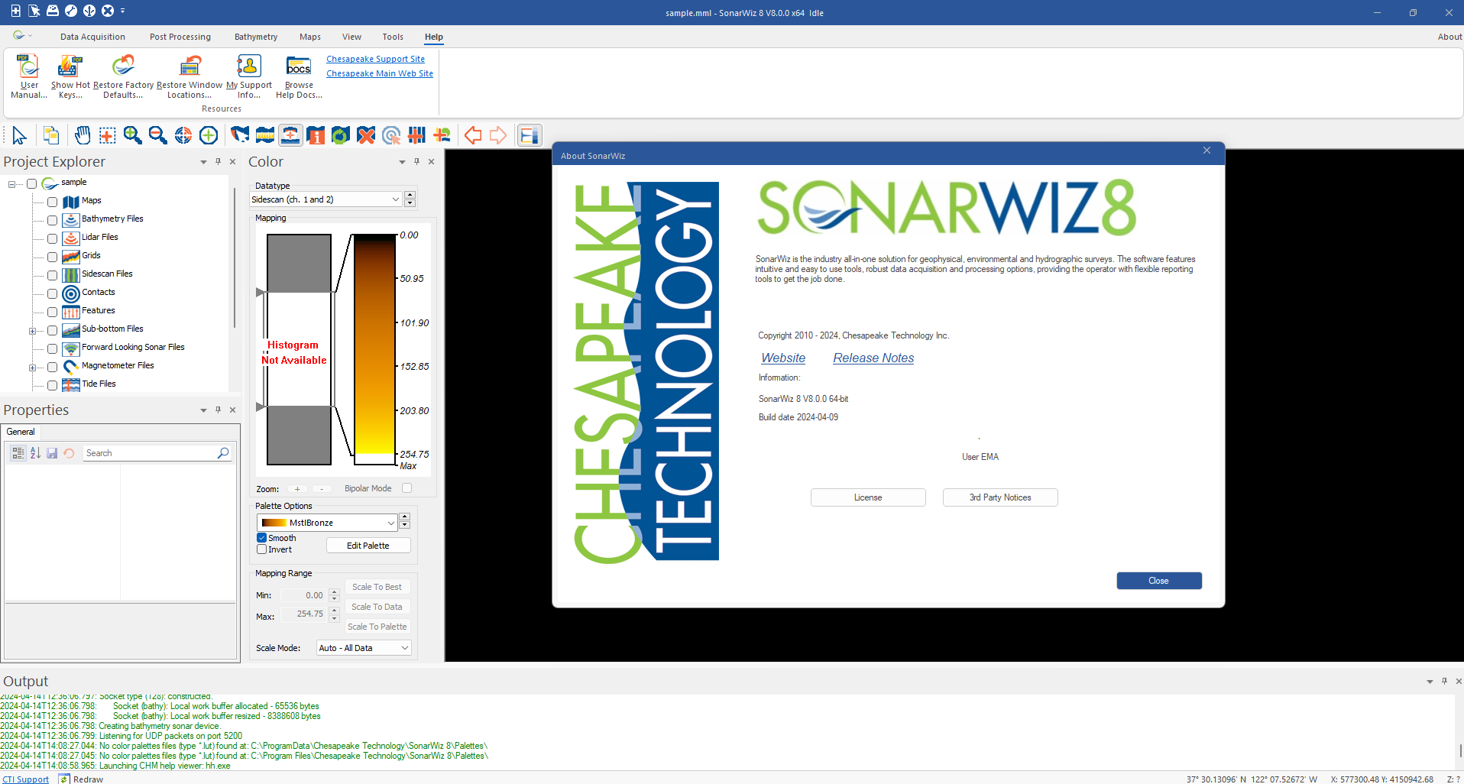Check the Contacts checkbox
Screen dimensions: 1464x784
pos(52,293)
